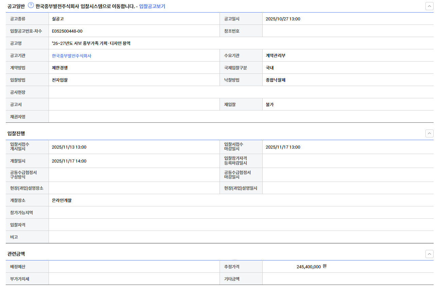
Task: Click the 제한경쟁 contract method value
Action: [x=59, y=68]
